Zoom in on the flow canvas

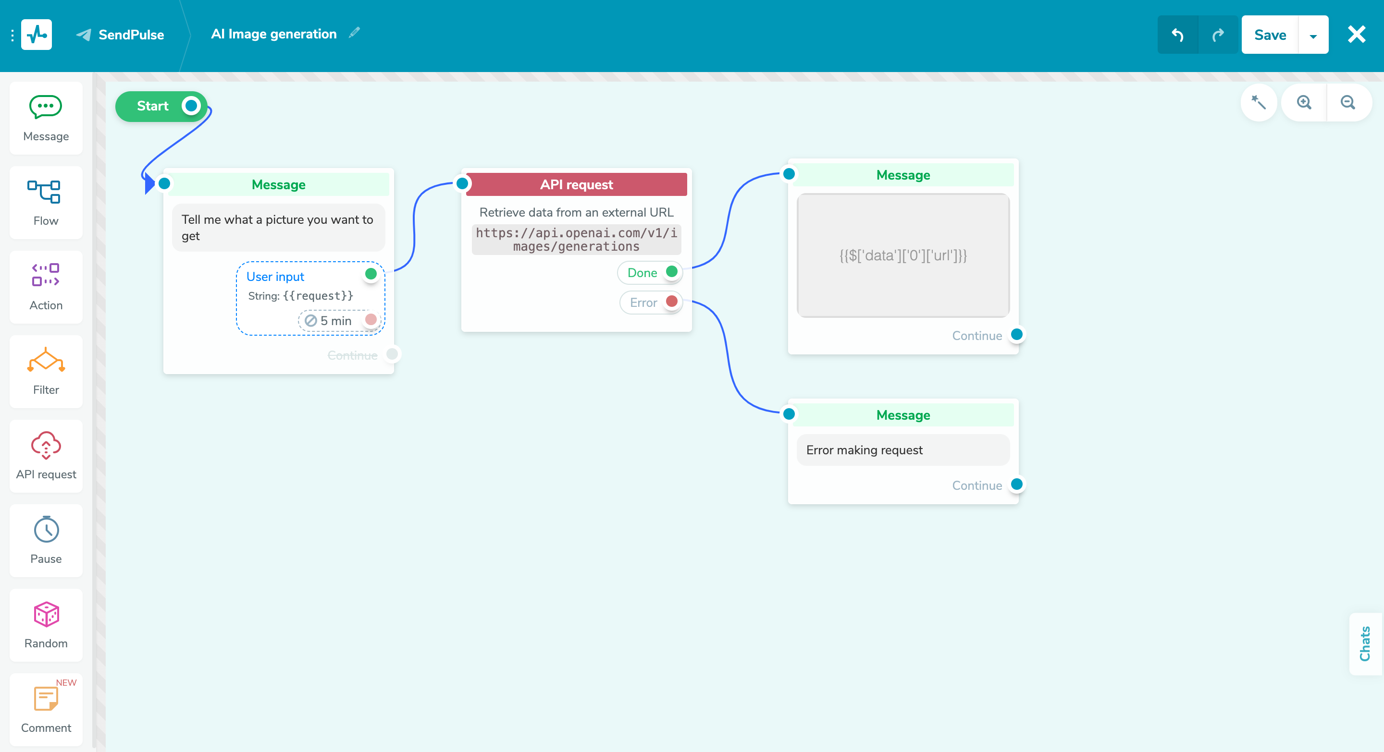[x=1303, y=102]
